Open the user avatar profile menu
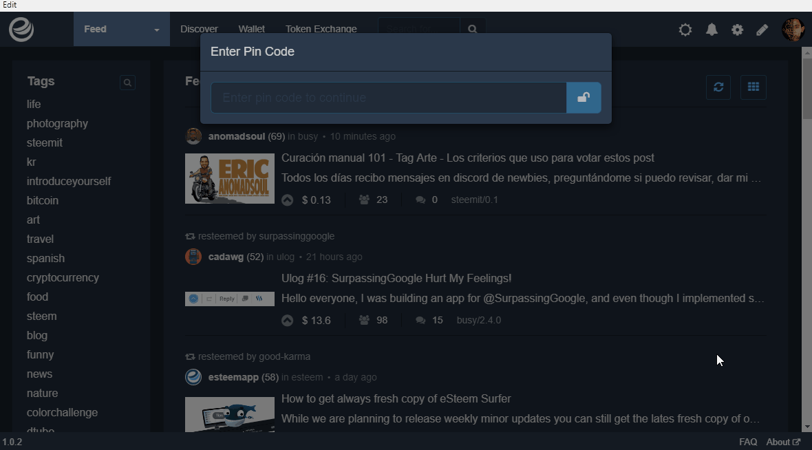 click(x=793, y=29)
